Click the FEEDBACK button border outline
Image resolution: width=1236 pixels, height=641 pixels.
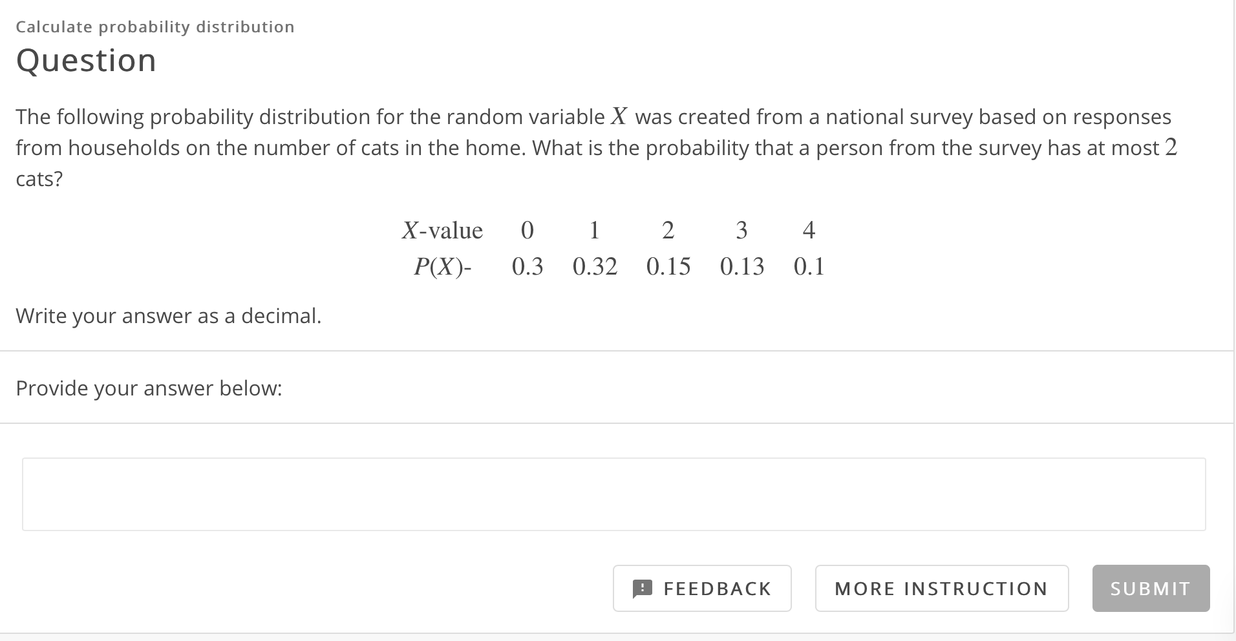[x=702, y=569]
